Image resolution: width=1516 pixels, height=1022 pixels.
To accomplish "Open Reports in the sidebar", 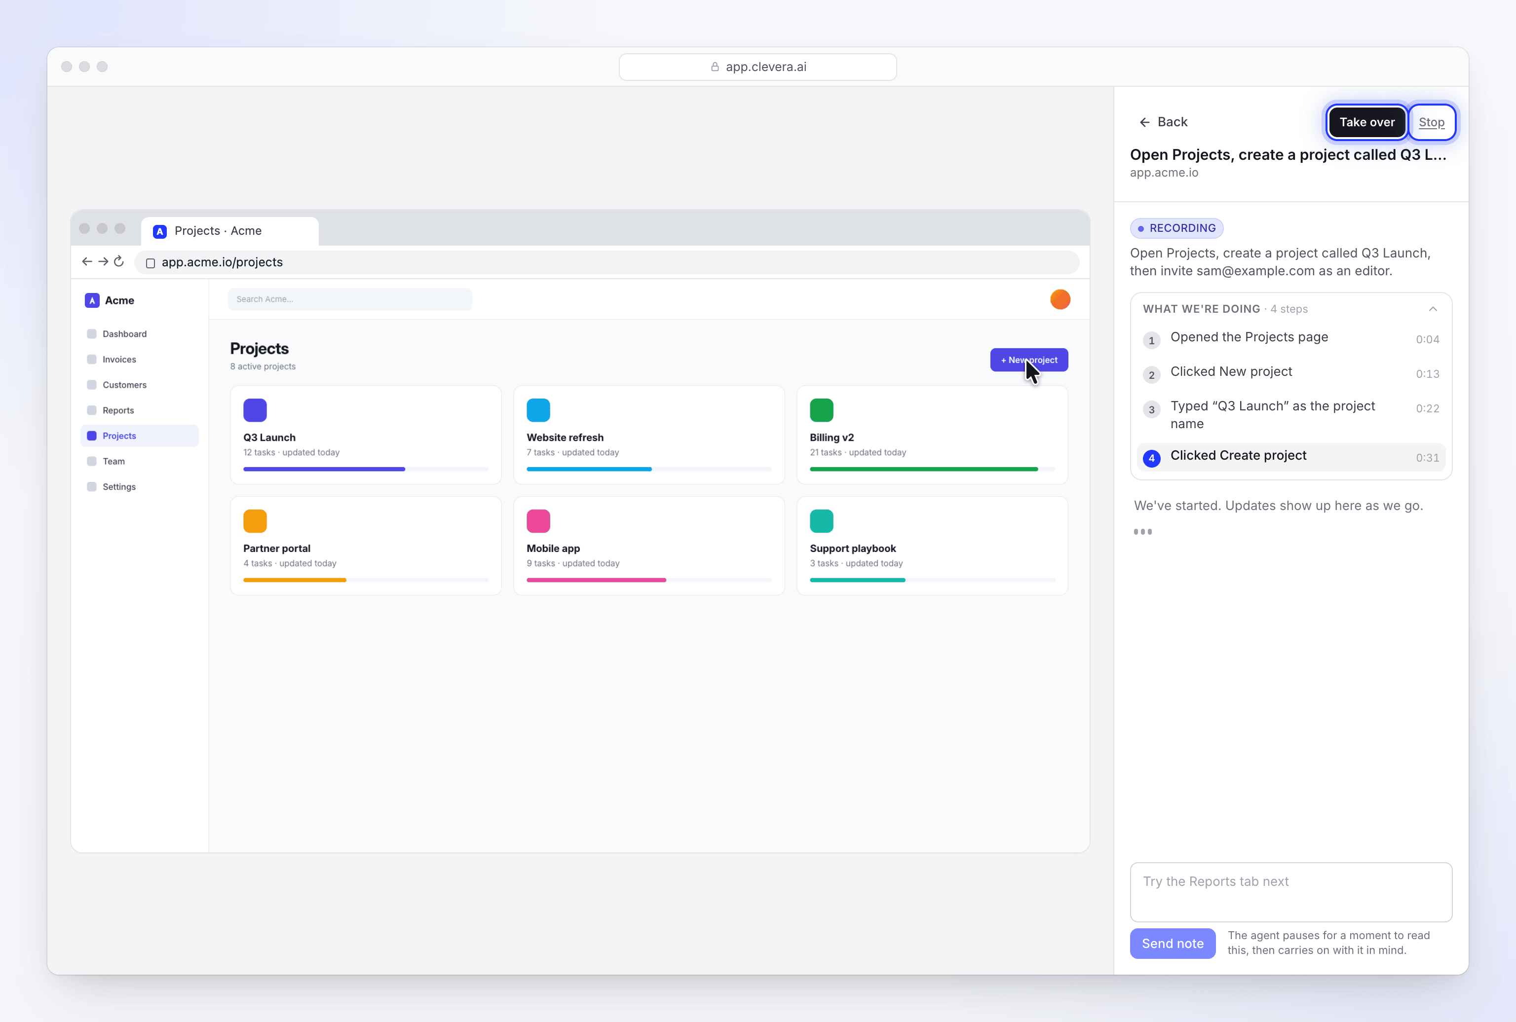I will point(140,410).
